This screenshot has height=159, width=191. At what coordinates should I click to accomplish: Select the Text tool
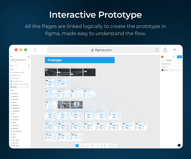(98, 146)
